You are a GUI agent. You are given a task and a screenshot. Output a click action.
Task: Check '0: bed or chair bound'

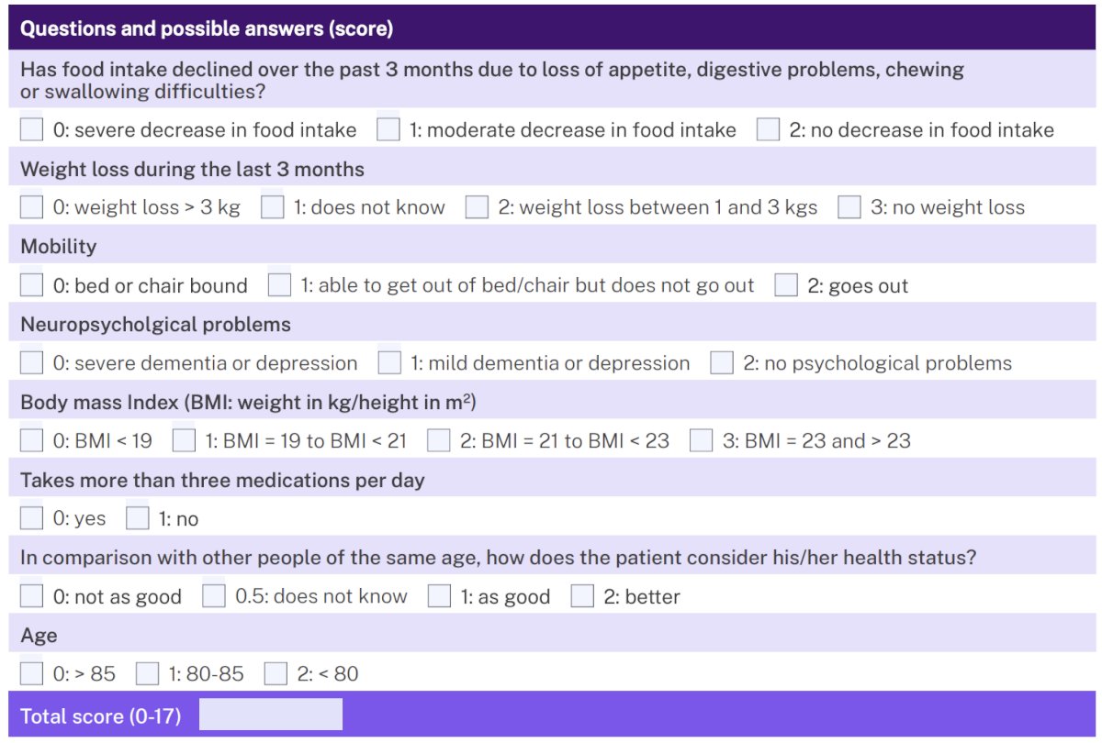(x=32, y=285)
